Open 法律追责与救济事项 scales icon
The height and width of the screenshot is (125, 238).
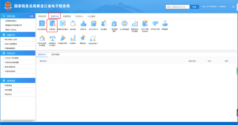pyautogui.click(x=52, y=38)
